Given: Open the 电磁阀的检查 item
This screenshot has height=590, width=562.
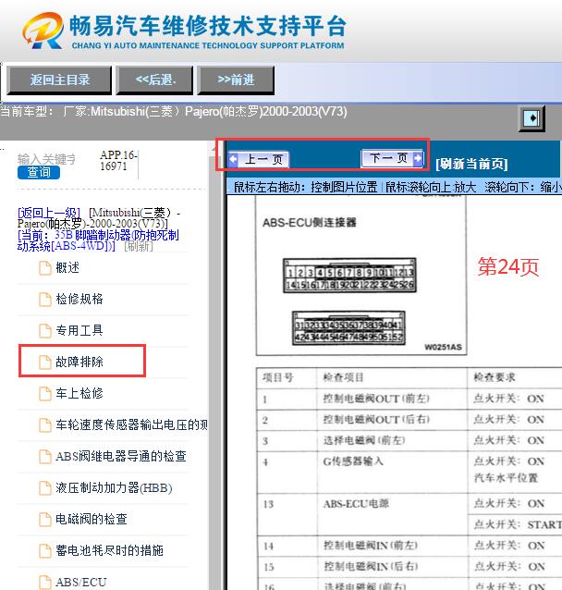Looking at the screenshot, I should click(92, 519).
